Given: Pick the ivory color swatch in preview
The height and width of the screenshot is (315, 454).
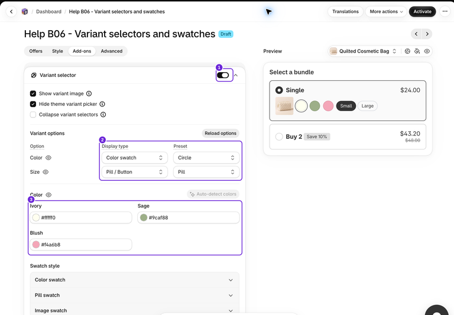Looking at the screenshot, I should point(301,106).
